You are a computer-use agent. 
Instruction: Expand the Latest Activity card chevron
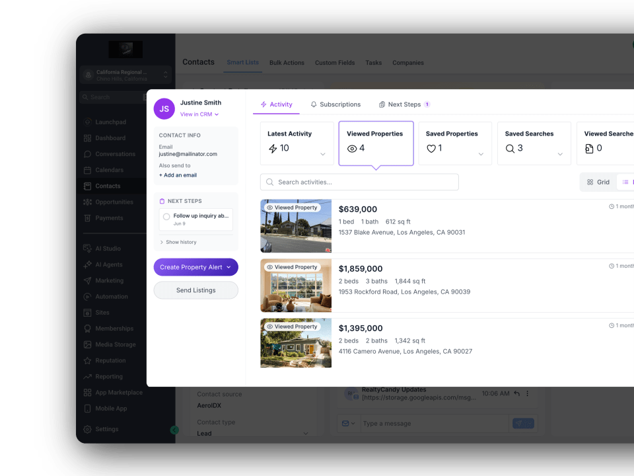(323, 154)
